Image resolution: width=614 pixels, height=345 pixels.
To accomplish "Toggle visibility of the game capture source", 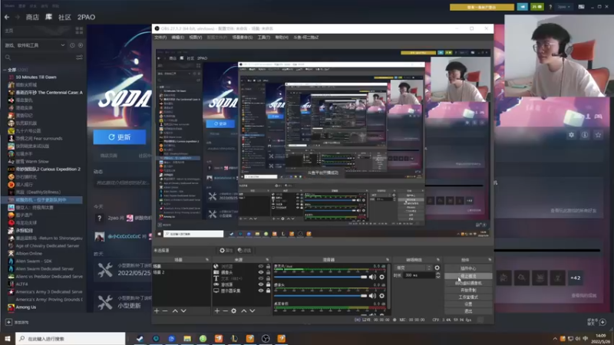I will (261, 284).
